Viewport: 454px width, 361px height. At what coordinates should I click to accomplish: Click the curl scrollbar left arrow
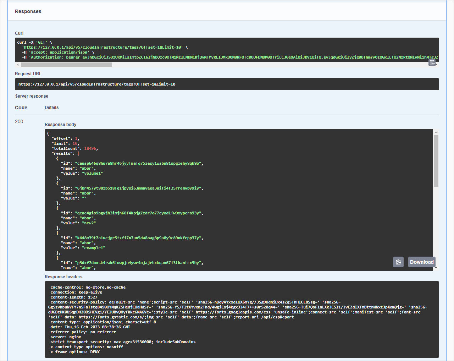pyautogui.click(x=18, y=65)
